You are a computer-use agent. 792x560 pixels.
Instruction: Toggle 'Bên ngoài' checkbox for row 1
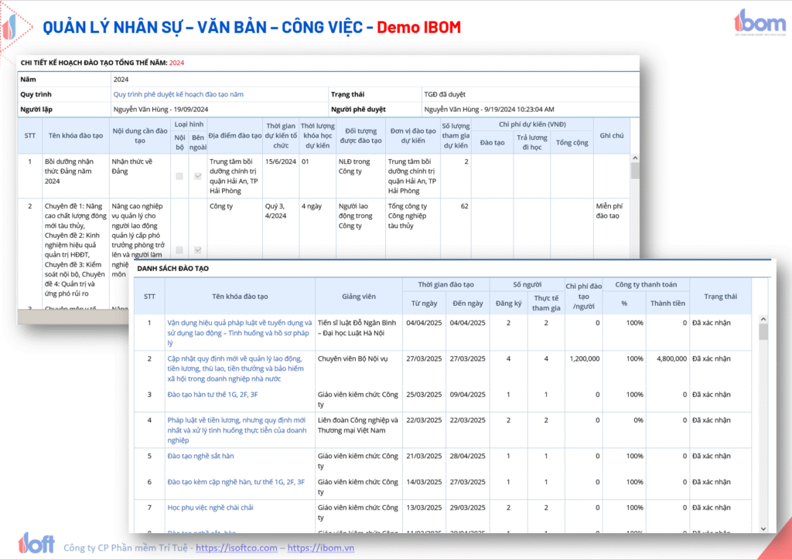[198, 176]
